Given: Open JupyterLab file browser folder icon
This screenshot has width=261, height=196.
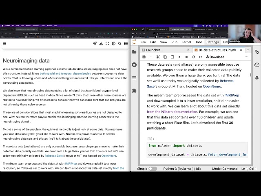Looking at the screenshot, I should click(134, 52).
